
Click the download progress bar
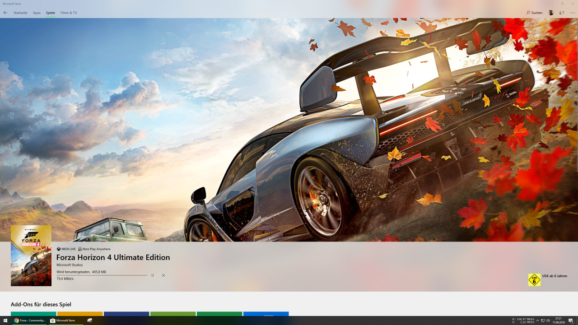pyautogui.click(x=102, y=275)
